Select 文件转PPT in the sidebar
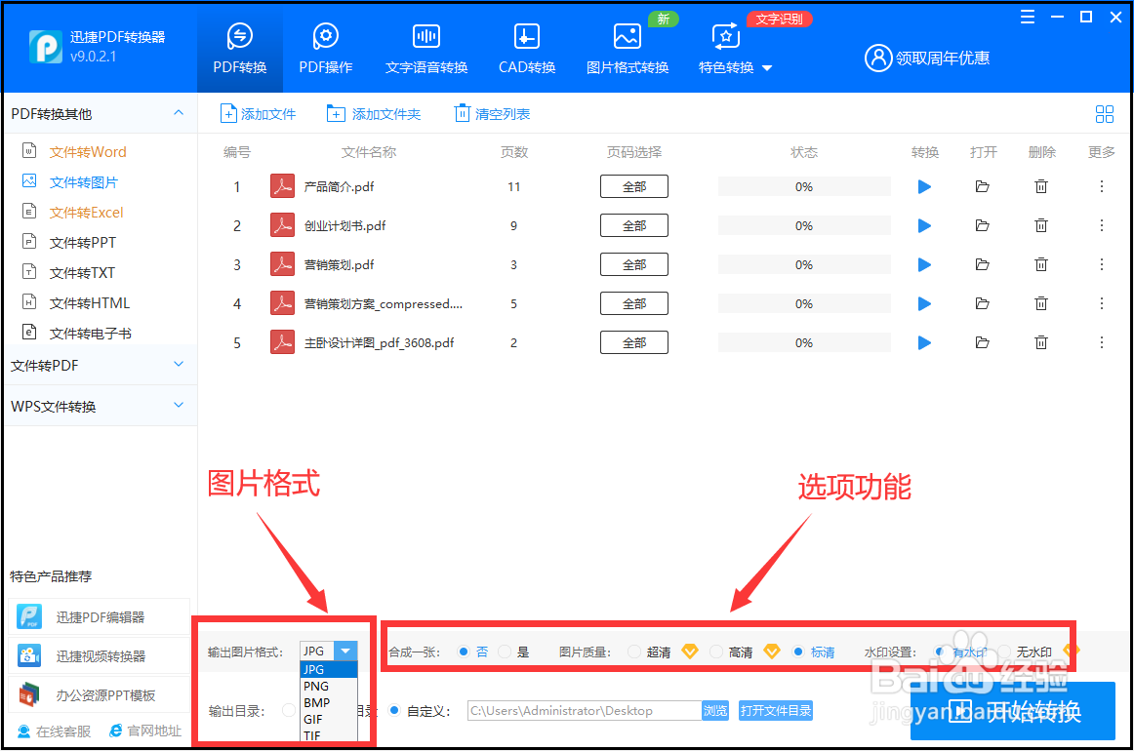1134x751 pixels. click(x=82, y=244)
